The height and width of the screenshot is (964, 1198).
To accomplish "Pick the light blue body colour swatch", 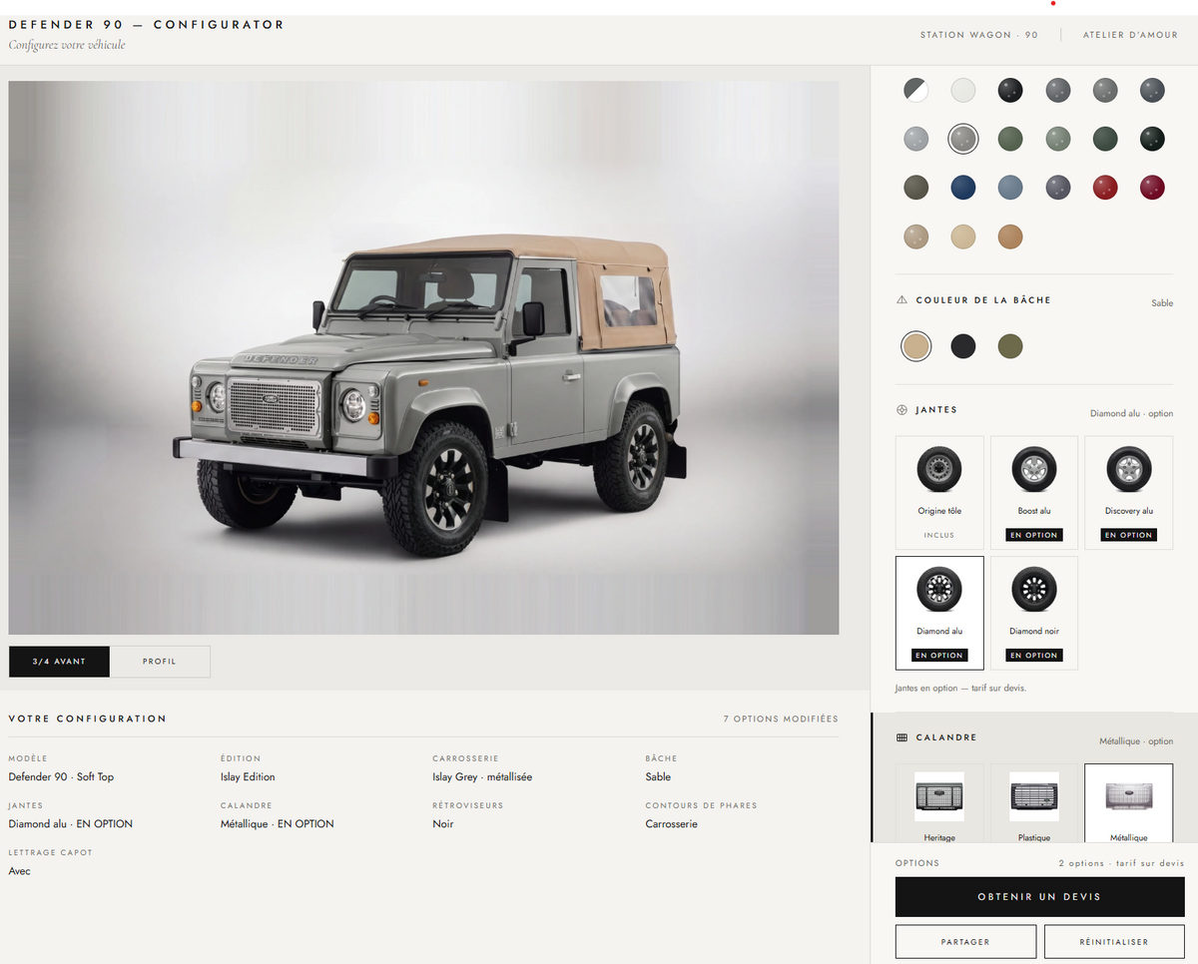I will pyautogui.click(x=1010, y=187).
